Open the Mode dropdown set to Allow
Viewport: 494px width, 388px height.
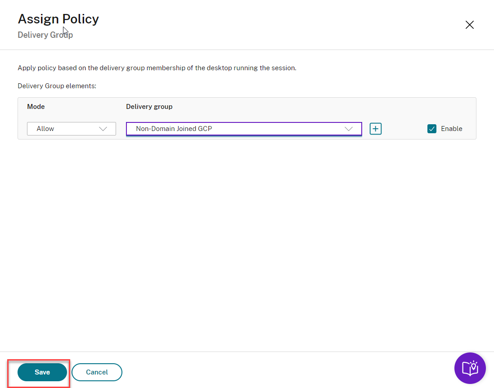coord(72,129)
